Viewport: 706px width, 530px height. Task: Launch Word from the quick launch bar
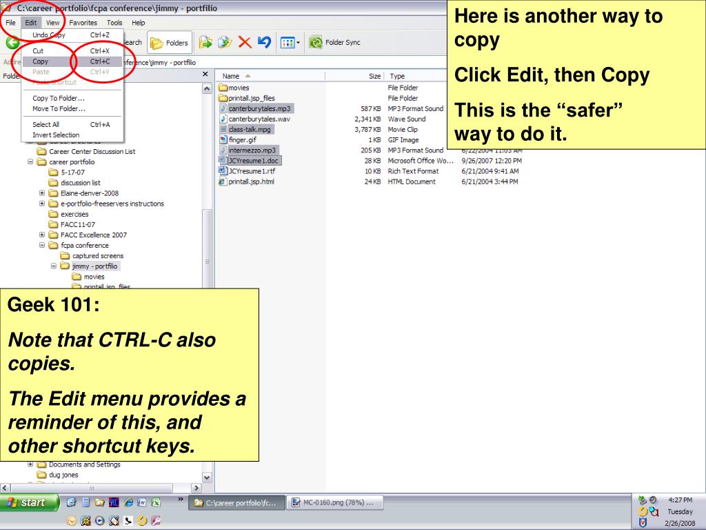(x=142, y=502)
